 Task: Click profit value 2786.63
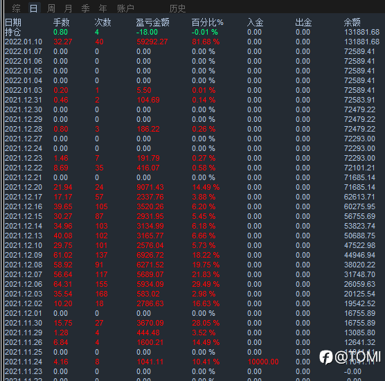coord(150,304)
